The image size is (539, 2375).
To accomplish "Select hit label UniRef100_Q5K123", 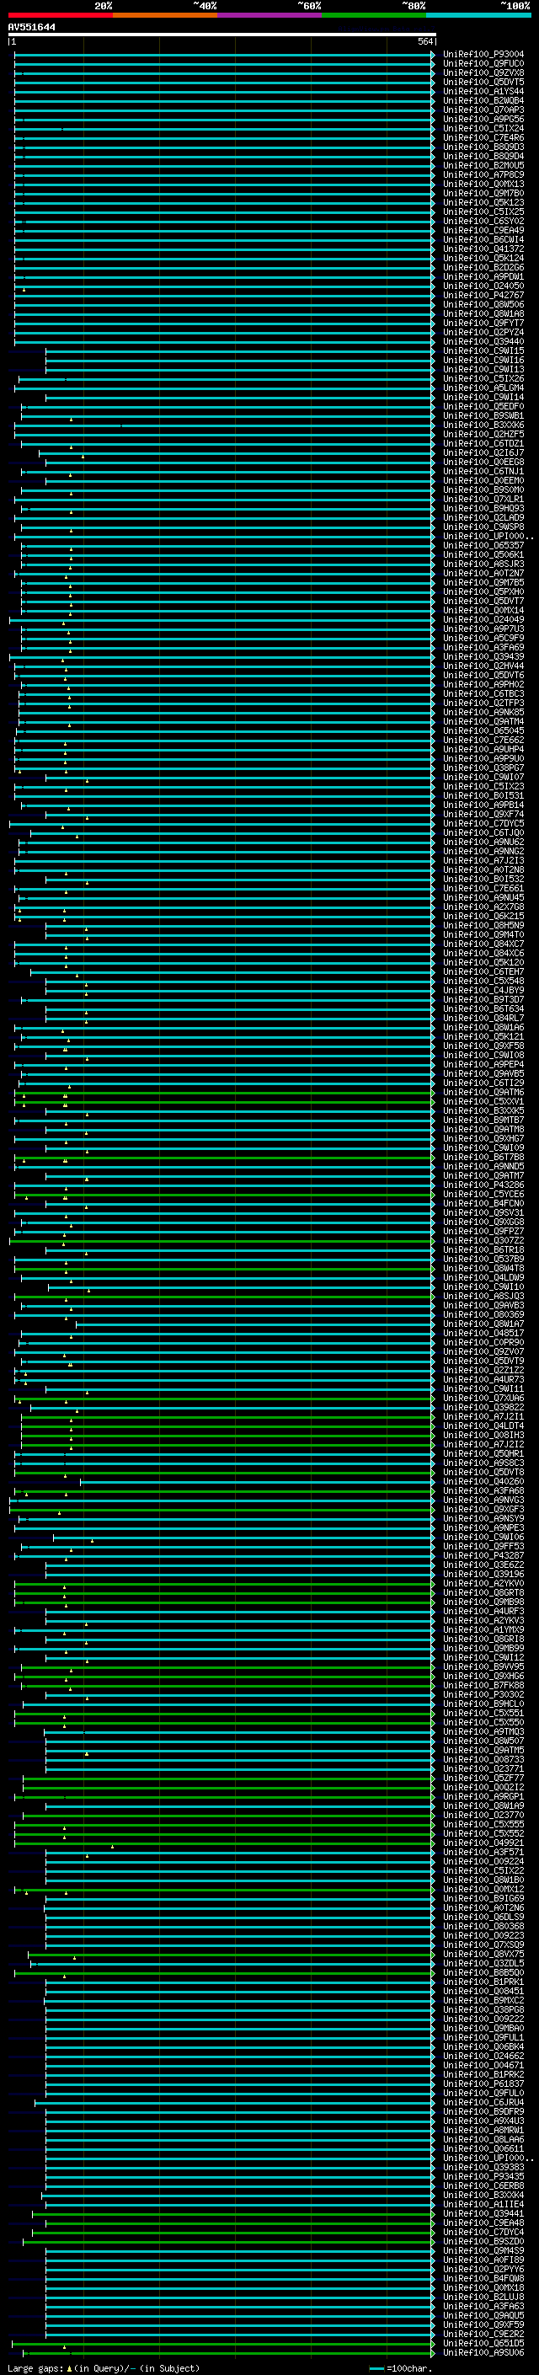I will pyautogui.click(x=483, y=203).
